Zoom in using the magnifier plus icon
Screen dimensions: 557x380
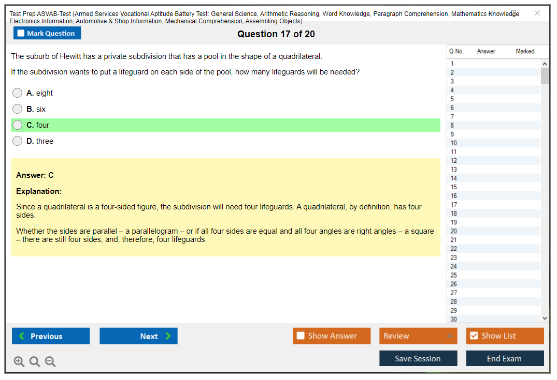pos(19,362)
